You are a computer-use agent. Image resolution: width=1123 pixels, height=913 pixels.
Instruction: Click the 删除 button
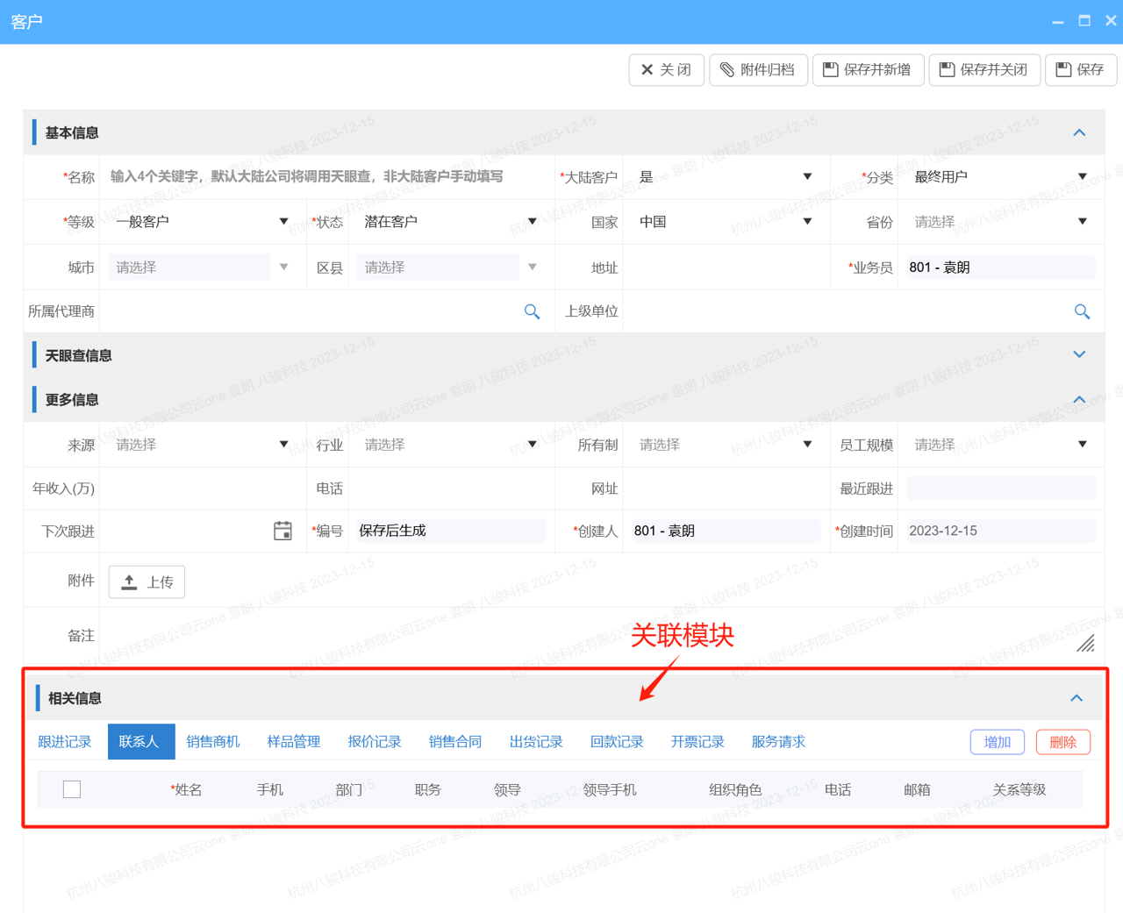coord(1062,741)
